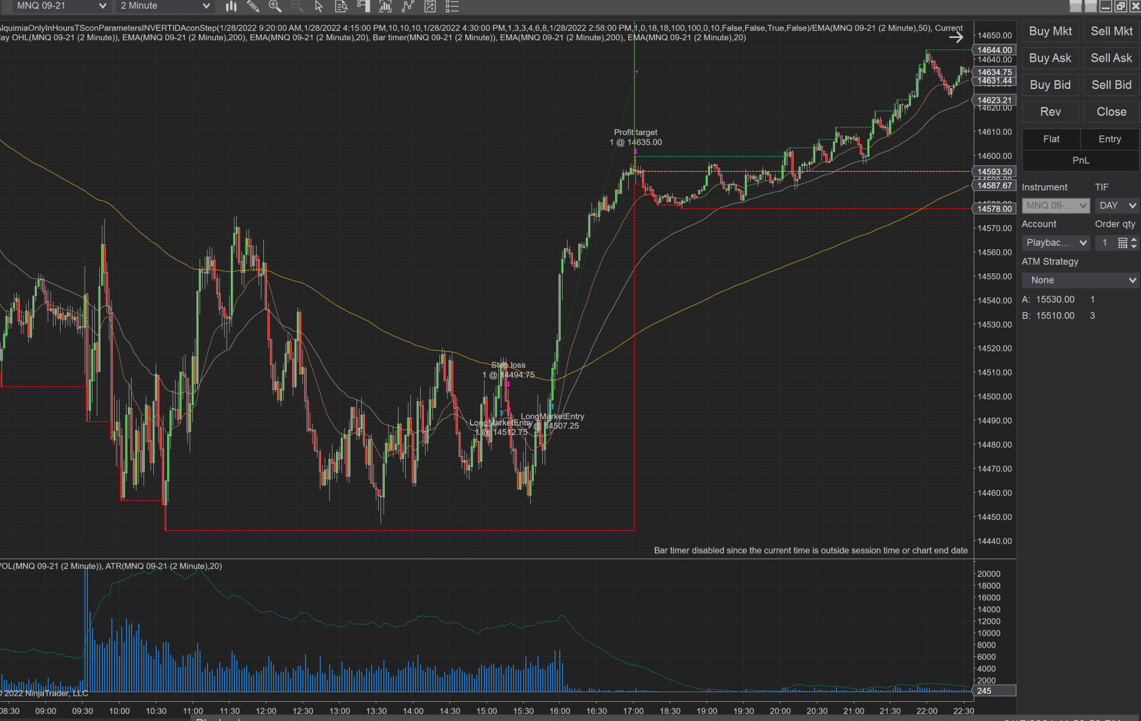Open the order quantity calculator keypad
The image size is (1141, 721).
pyautogui.click(x=1122, y=243)
